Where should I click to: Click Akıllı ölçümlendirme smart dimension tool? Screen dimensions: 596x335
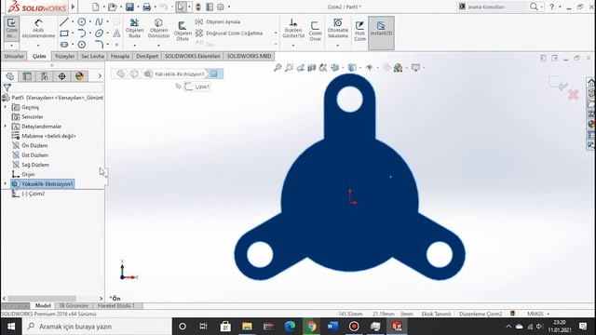(x=38, y=28)
